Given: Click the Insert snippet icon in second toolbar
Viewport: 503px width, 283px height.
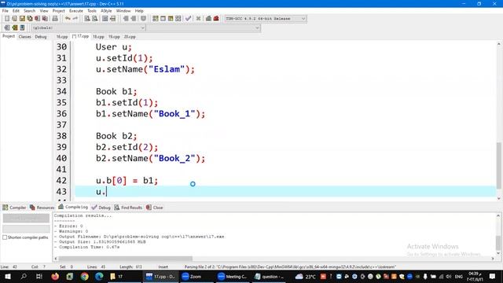Looking at the screenshot, I should 7,28.
